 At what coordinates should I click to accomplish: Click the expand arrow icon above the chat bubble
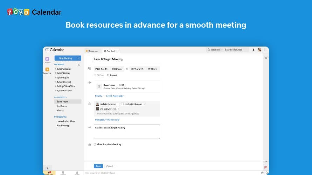pyautogui.click(x=266, y=161)
